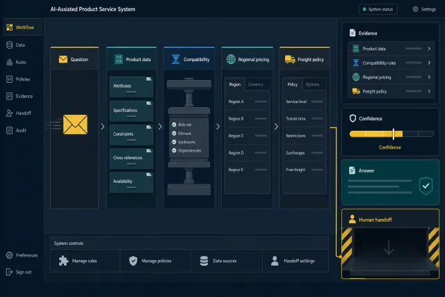The height and width of the screenshot is (297, 445).
Task: Select the Transit time row
Action: coord(305,119)
